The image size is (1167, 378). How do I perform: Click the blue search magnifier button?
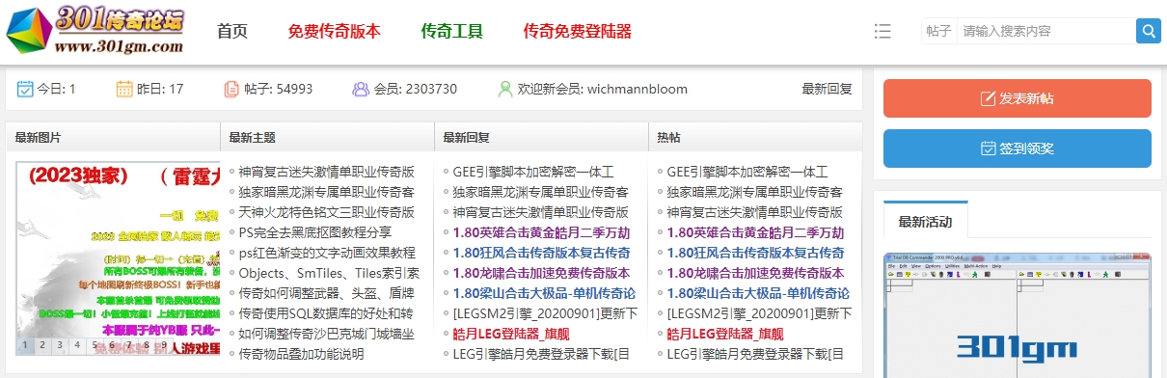1148,31
